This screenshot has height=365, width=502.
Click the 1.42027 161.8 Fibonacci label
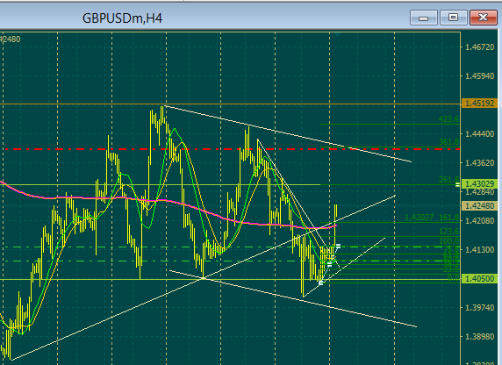(x=432, y=218)
